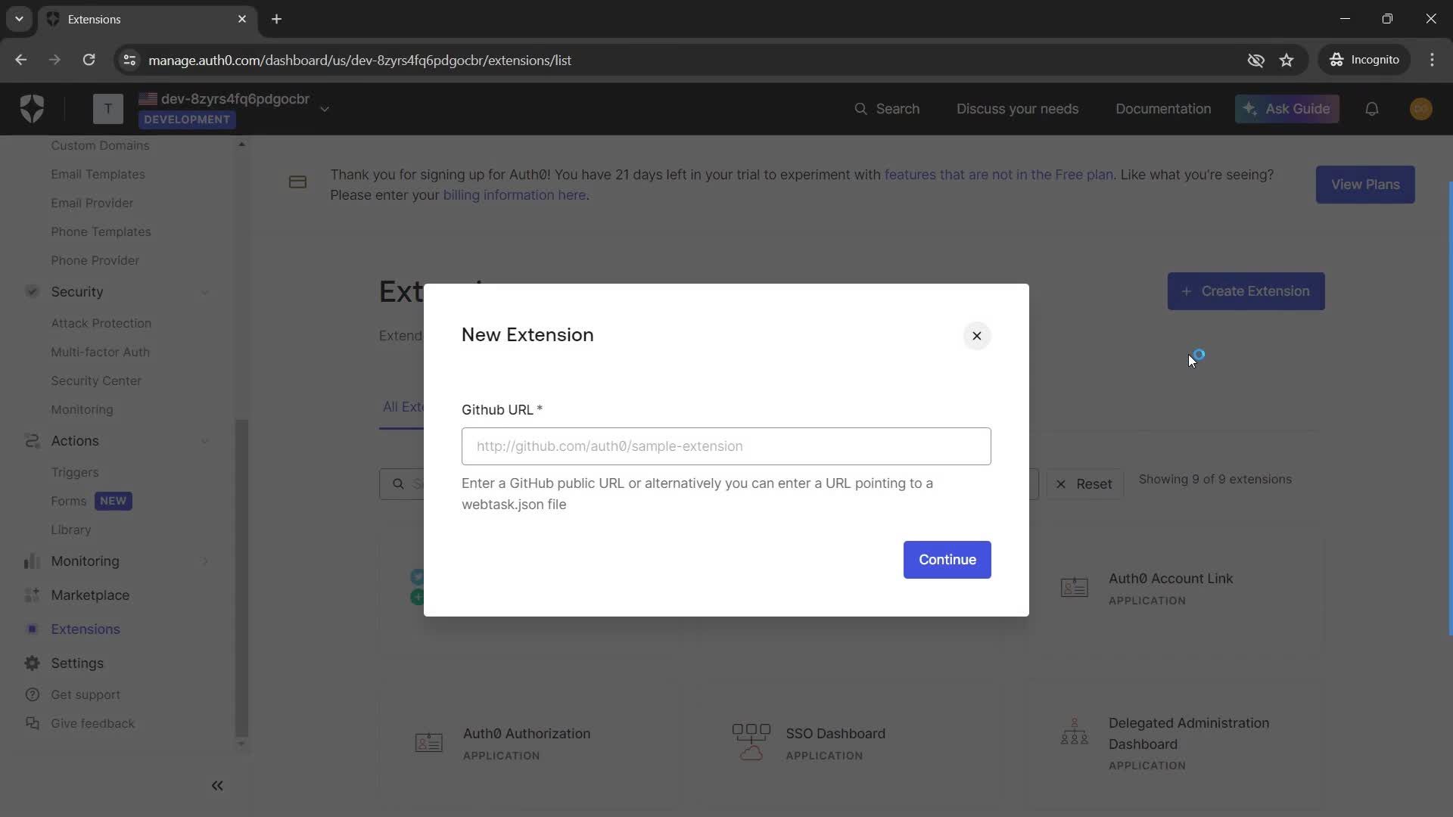Viewport: 1453px width, 817px height.
Task: Open Auth0 Account Link extension card
Action: pos(1177,589)
